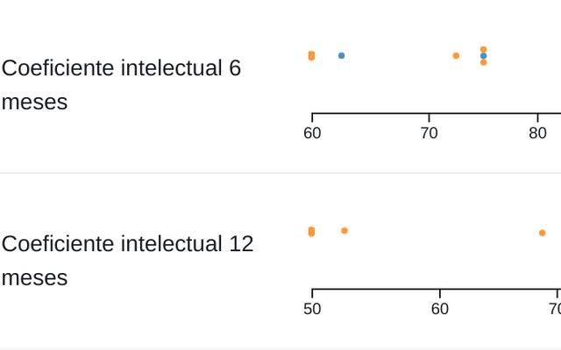Click the divider line between the two chart rows
The image size is (561, 350).
tap(280, 172)
